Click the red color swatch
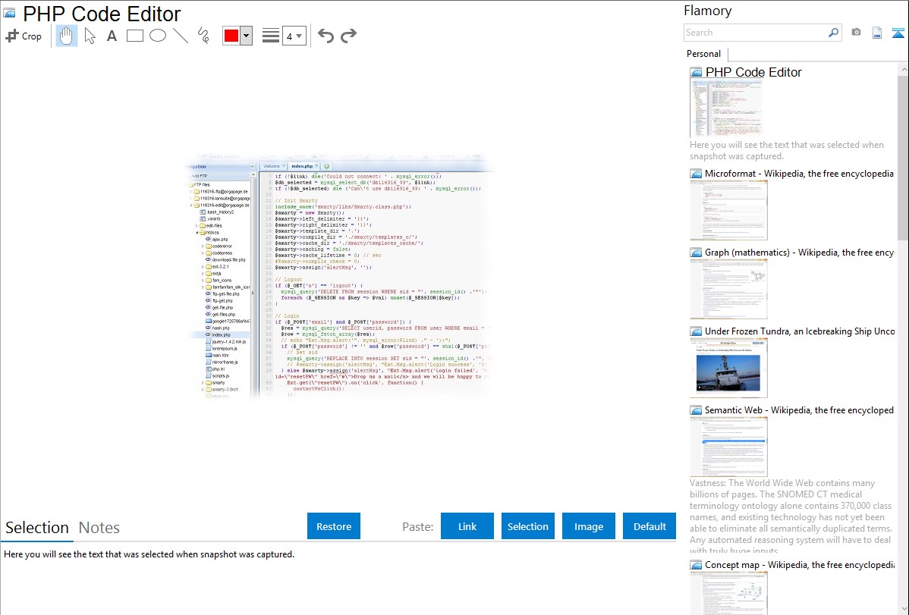Screen dimensions: 909x615 [231, 36]
